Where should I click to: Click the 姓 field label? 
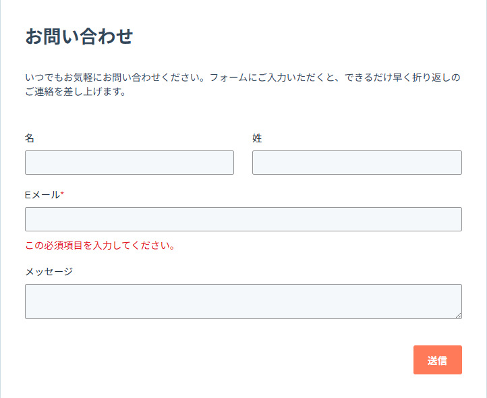click(257, 138)
